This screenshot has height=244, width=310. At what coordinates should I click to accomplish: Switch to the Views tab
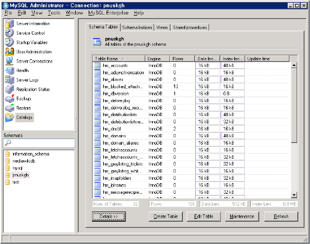(x=162, y=27)
